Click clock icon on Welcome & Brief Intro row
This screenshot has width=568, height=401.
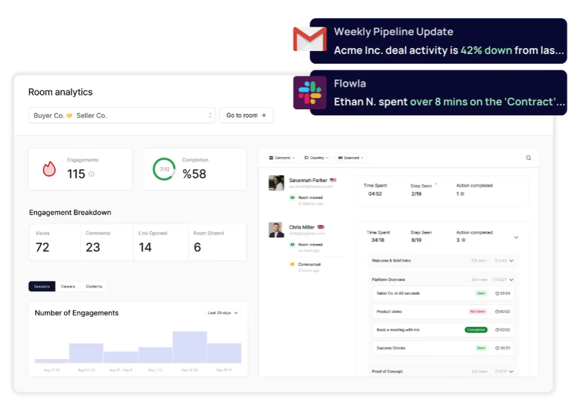click(x=496, y=260)
